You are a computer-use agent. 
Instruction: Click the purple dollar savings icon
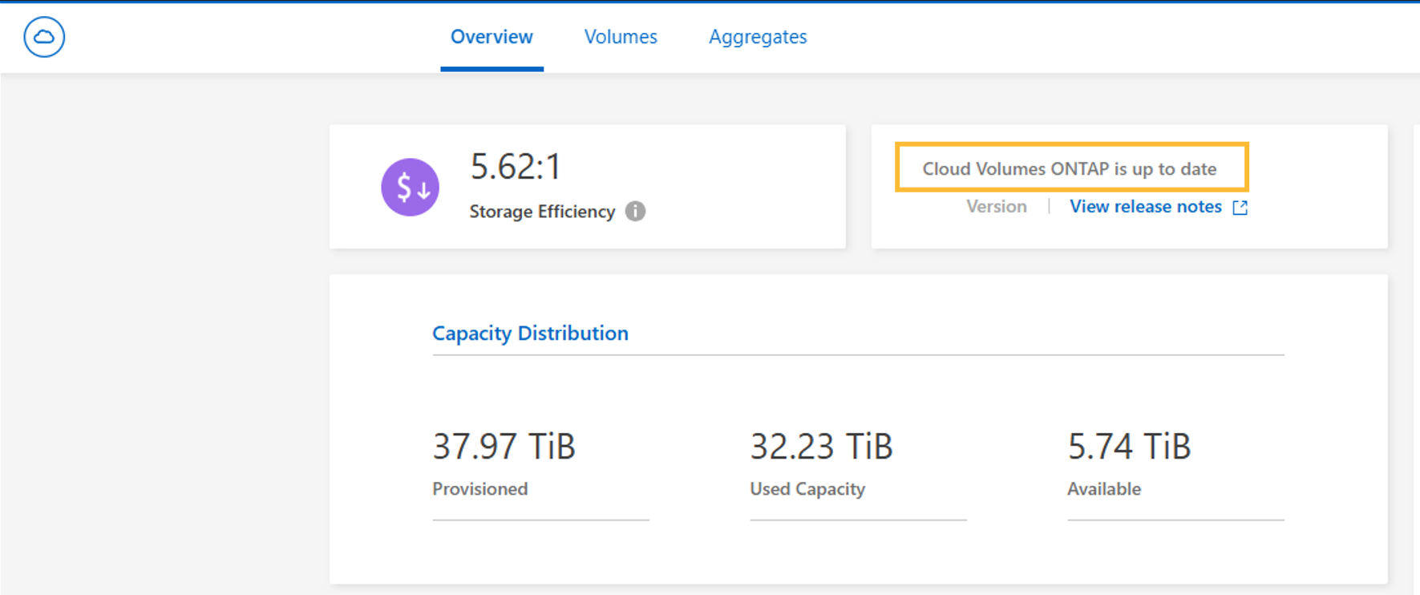click(x=410, y=187)
